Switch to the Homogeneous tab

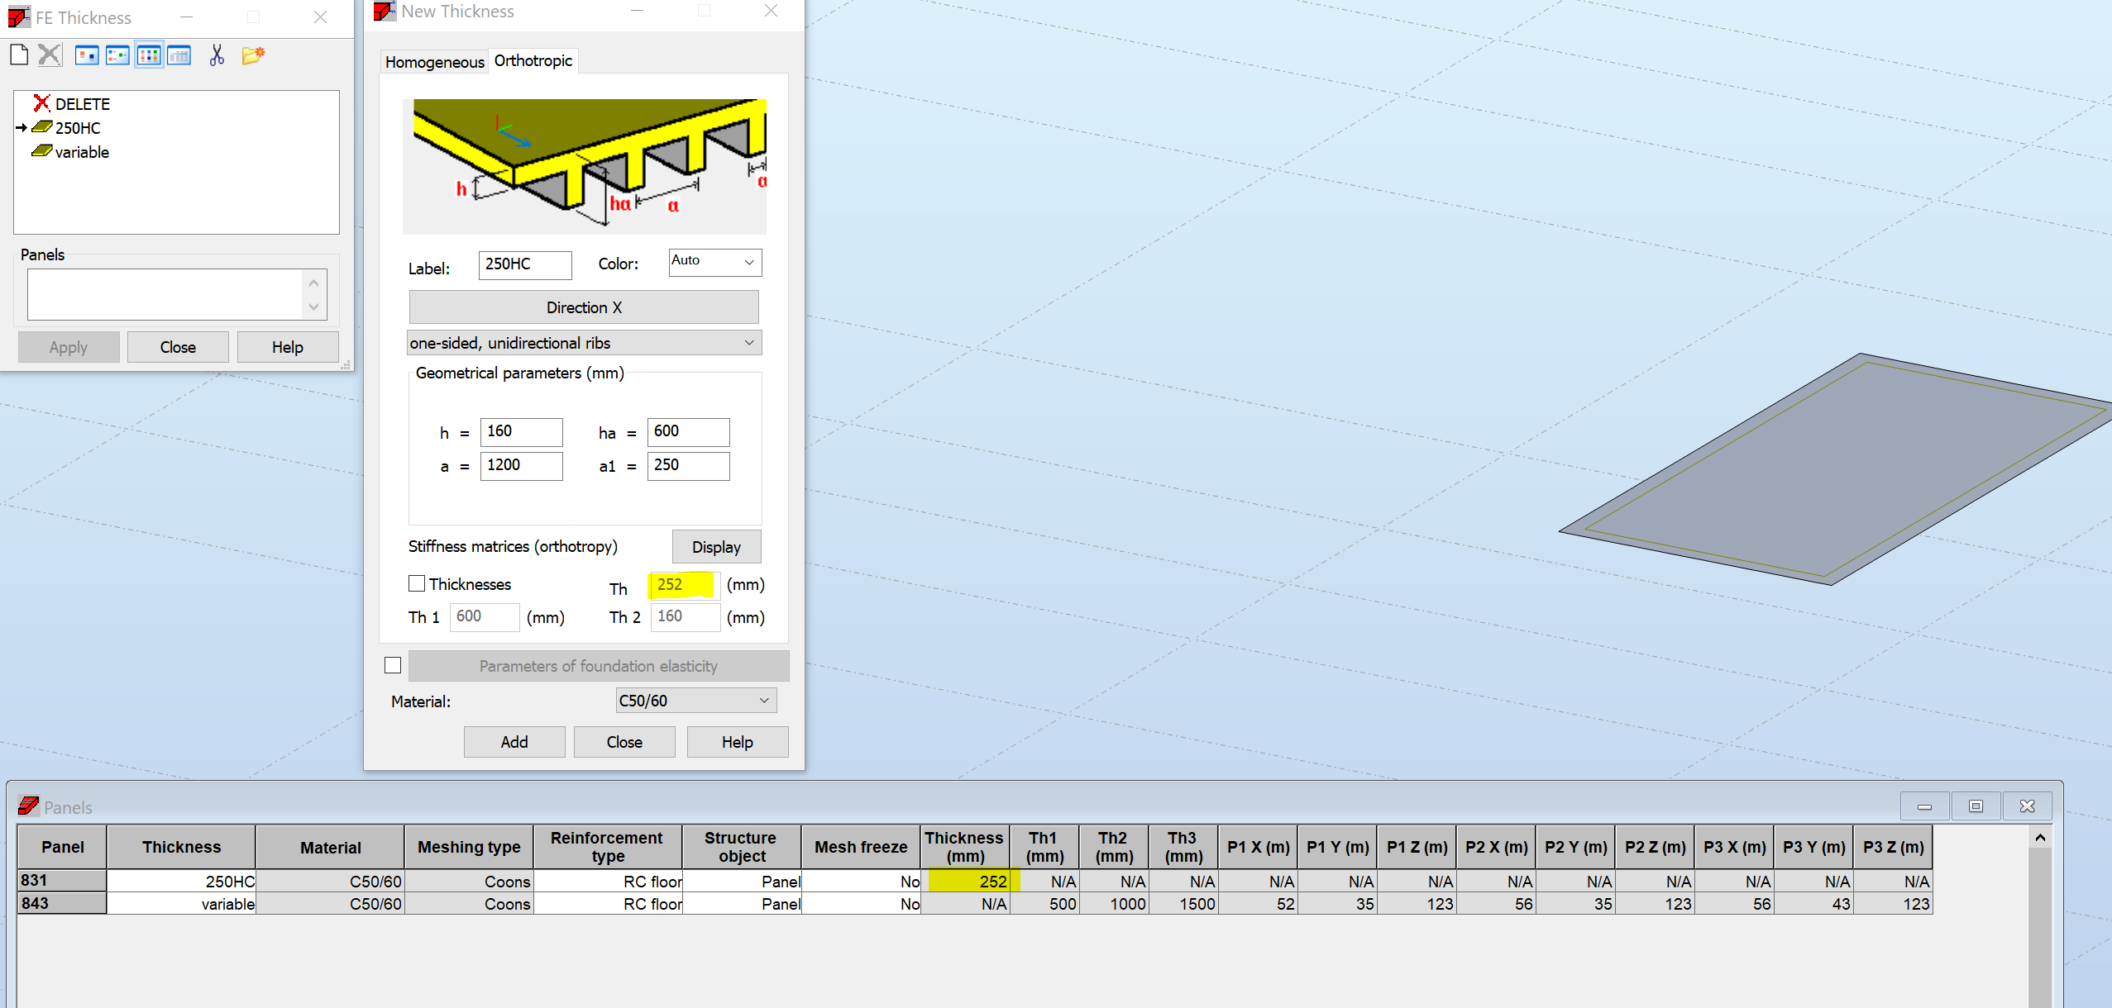point(433,61)
